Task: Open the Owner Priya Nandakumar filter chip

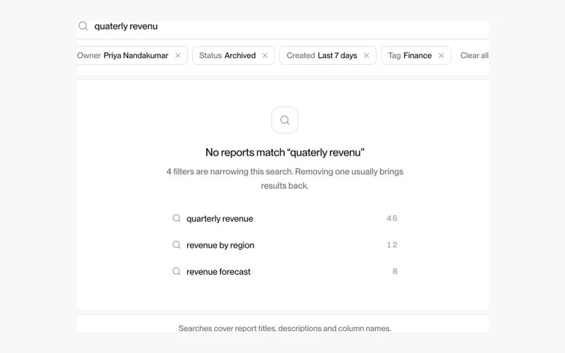Action: pyautogui.click(x=132, y=56)
